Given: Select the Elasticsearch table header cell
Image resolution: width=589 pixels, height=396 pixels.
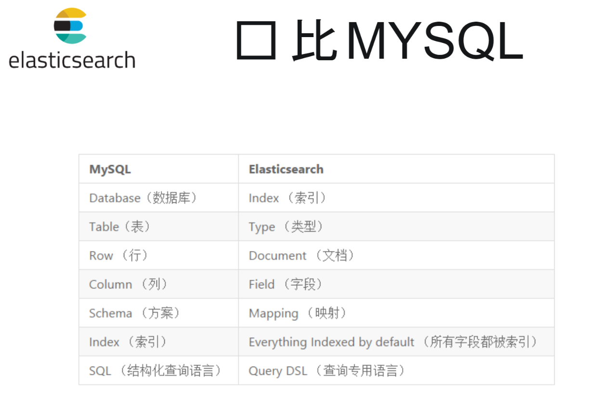Looking at the screenshot, I should (x=396, y=169).
